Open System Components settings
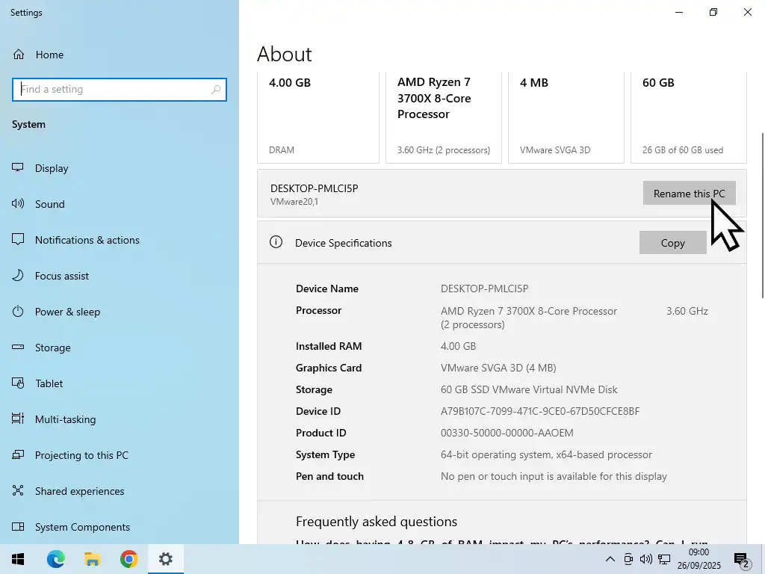The image size is (765, 574). tap(82, 527)
